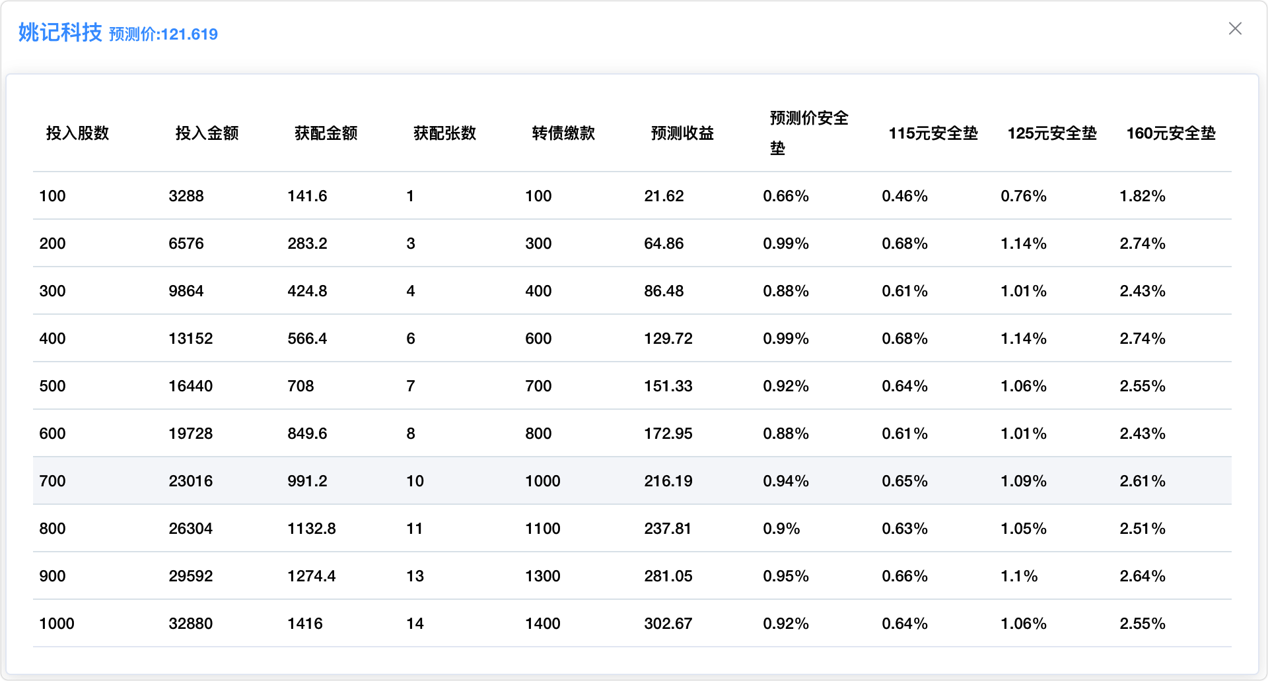Click the 125元安全垫 column header
Image resolution: width=1268 pixels, height=681 pixels.
[x=1051, y=133]
